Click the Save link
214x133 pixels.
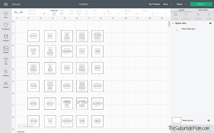pos(166,4)
